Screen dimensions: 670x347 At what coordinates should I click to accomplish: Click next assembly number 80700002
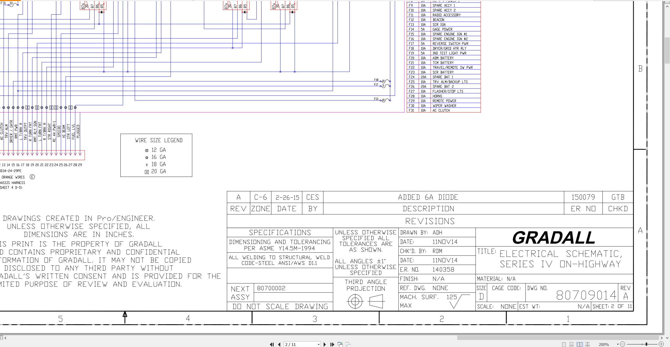(x=271, y=288)
